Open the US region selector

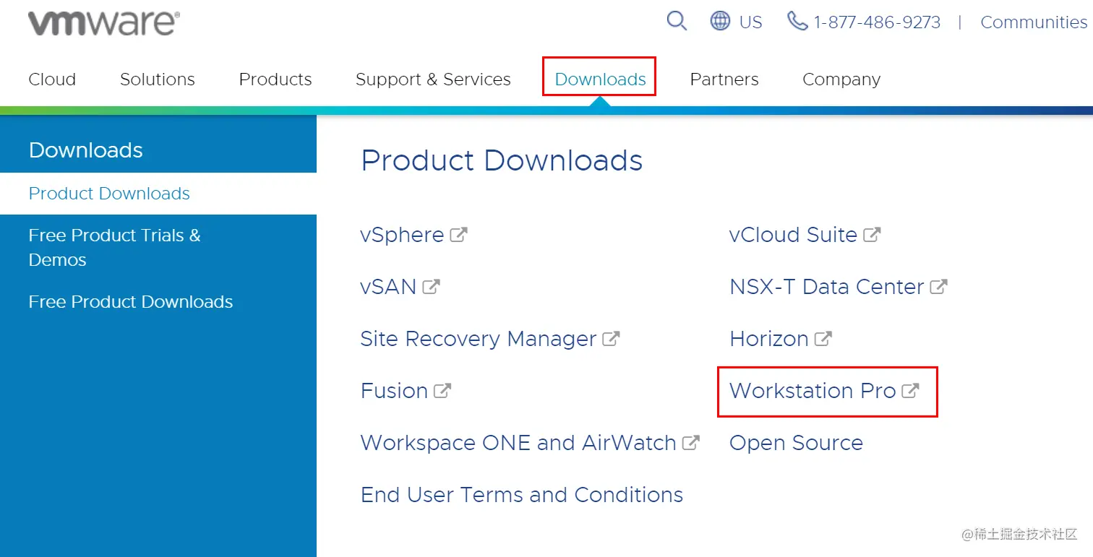tap(750, 22)
